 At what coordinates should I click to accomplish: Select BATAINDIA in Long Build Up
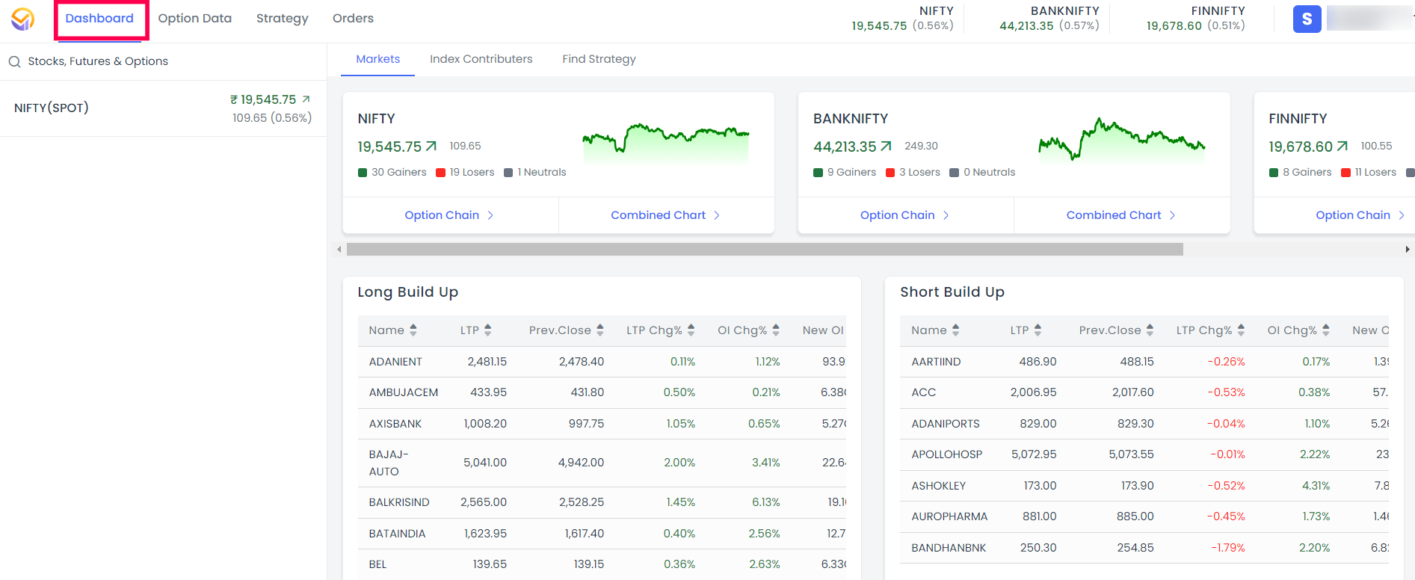(x=602, y=534)
